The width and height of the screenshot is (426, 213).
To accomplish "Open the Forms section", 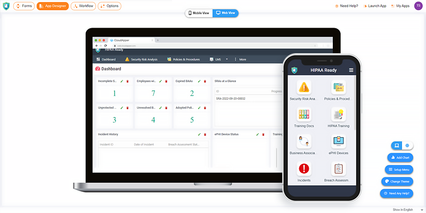I will coord(24,6).
